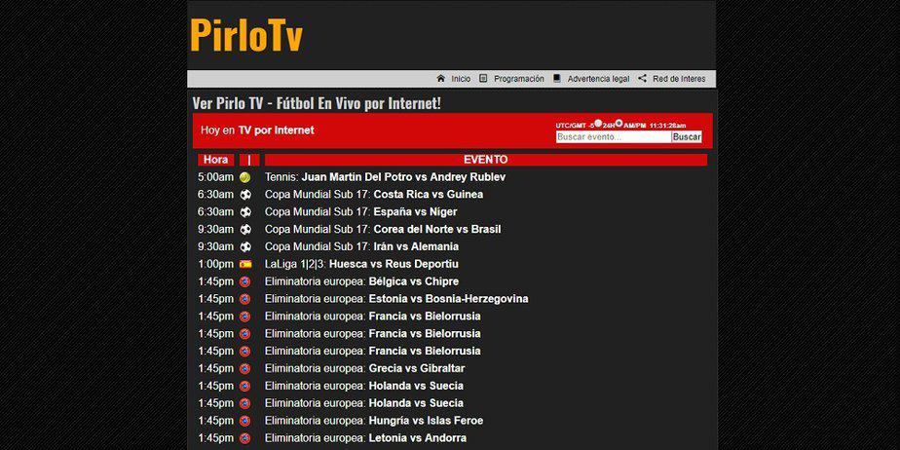Click the soccer ball icon for España vs Niger

point(245,211)
